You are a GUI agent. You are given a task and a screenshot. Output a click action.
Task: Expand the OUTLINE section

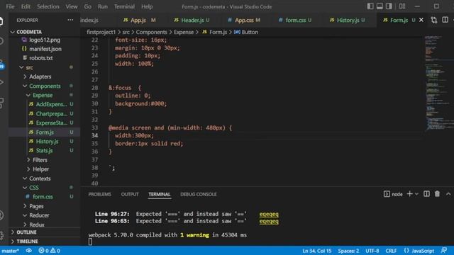[x=26, y=232]
